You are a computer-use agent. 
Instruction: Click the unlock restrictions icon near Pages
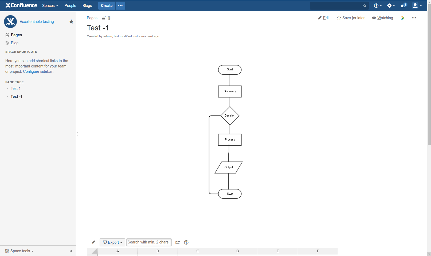[104, 18]
